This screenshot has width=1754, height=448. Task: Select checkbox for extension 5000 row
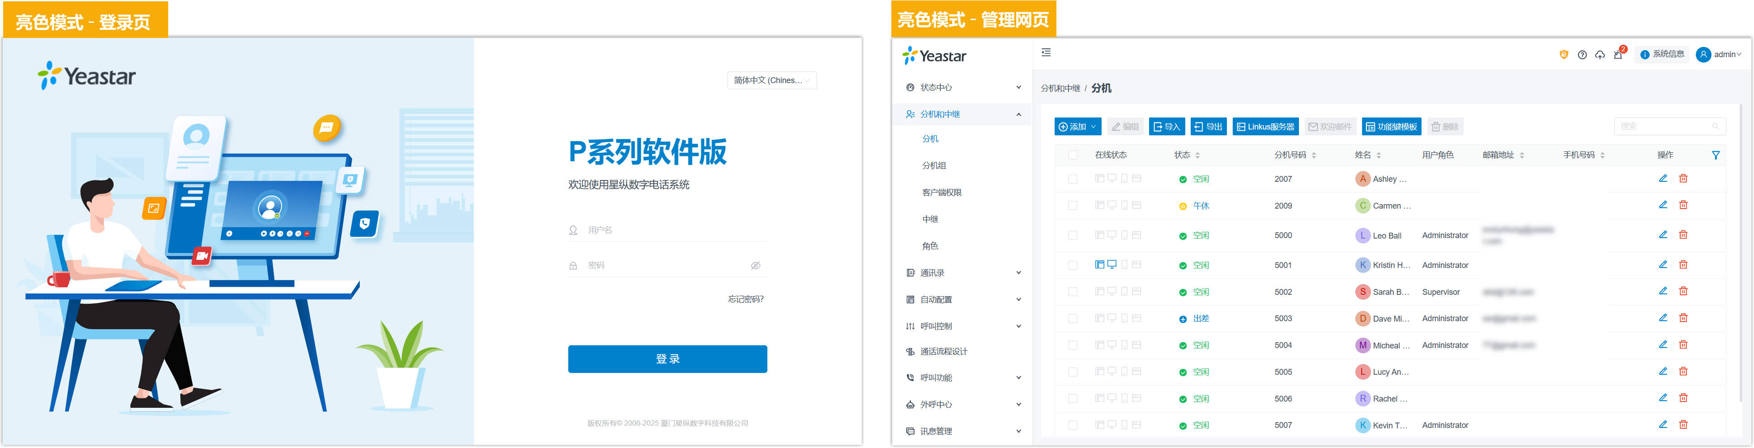(x=1073, y=236)
